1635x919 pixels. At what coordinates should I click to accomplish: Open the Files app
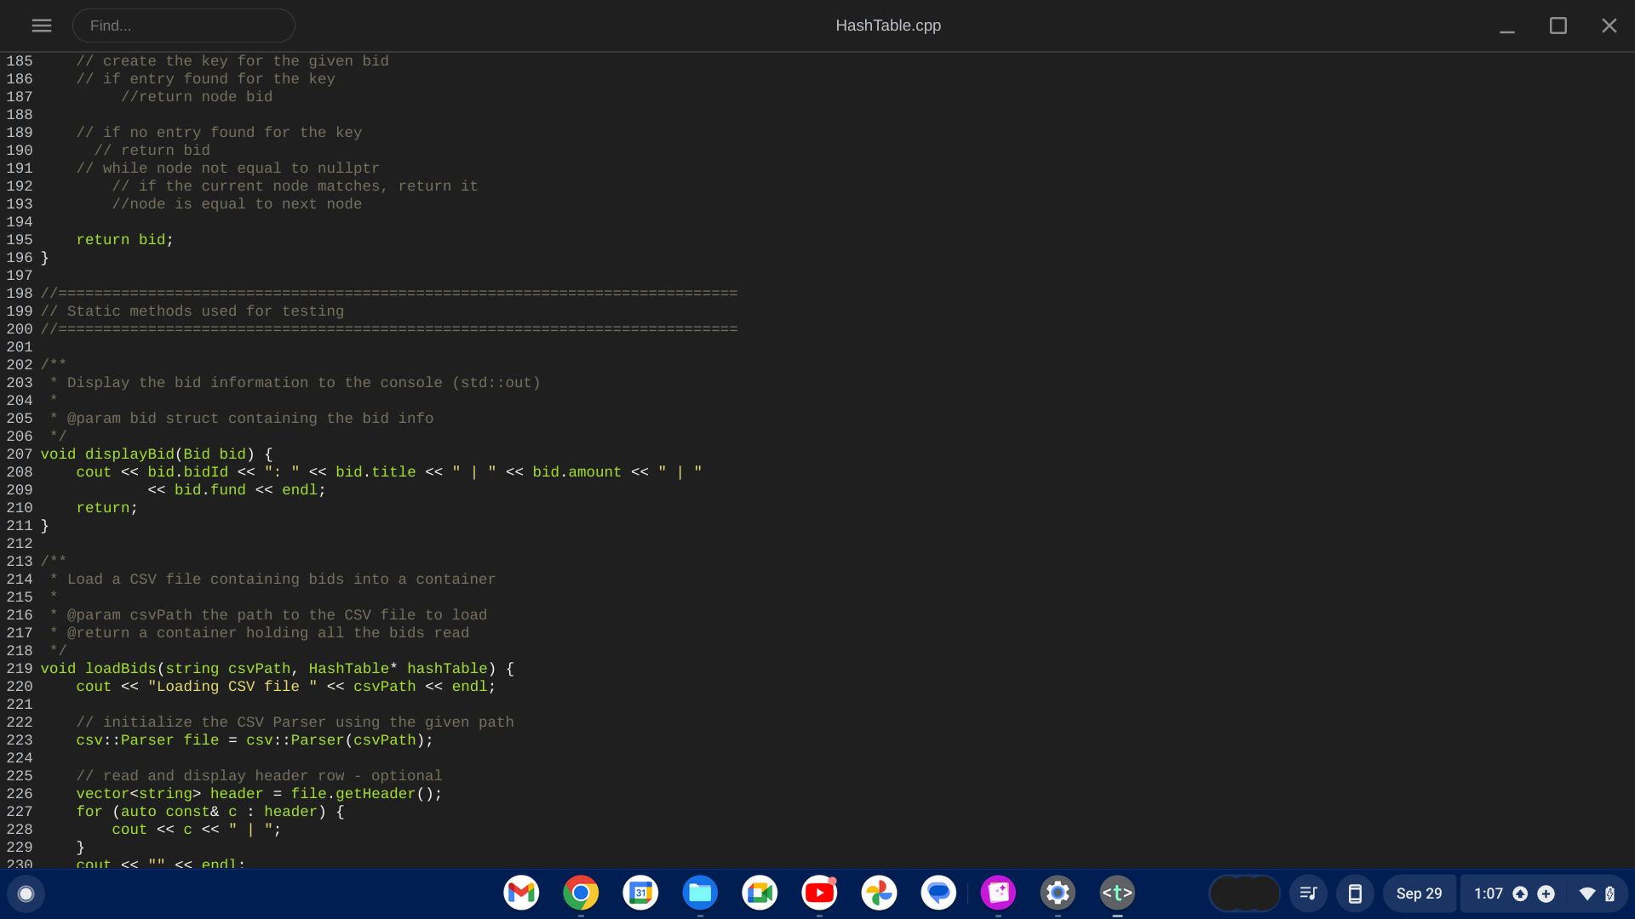coord(700,893)
